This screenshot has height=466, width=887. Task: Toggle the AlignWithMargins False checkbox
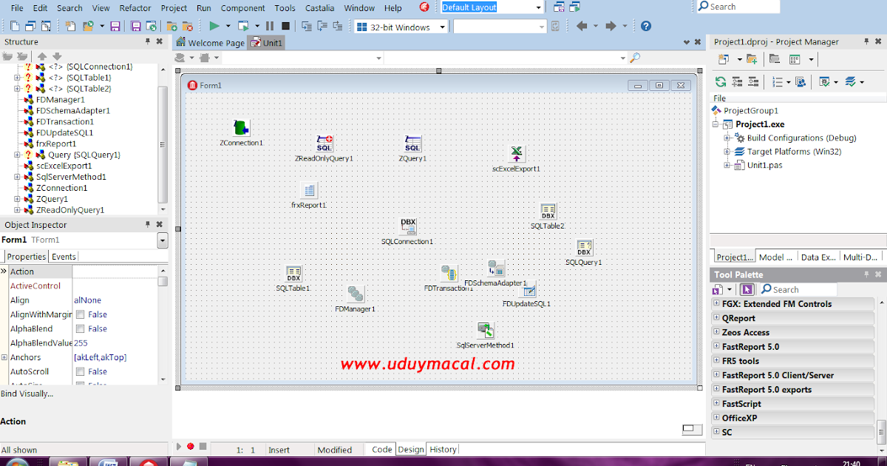pos(80,314)
